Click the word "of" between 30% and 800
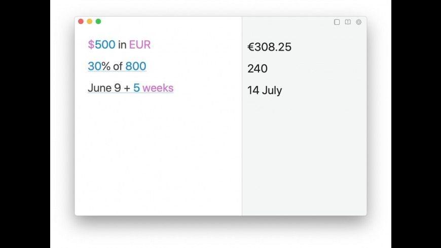 118,66
